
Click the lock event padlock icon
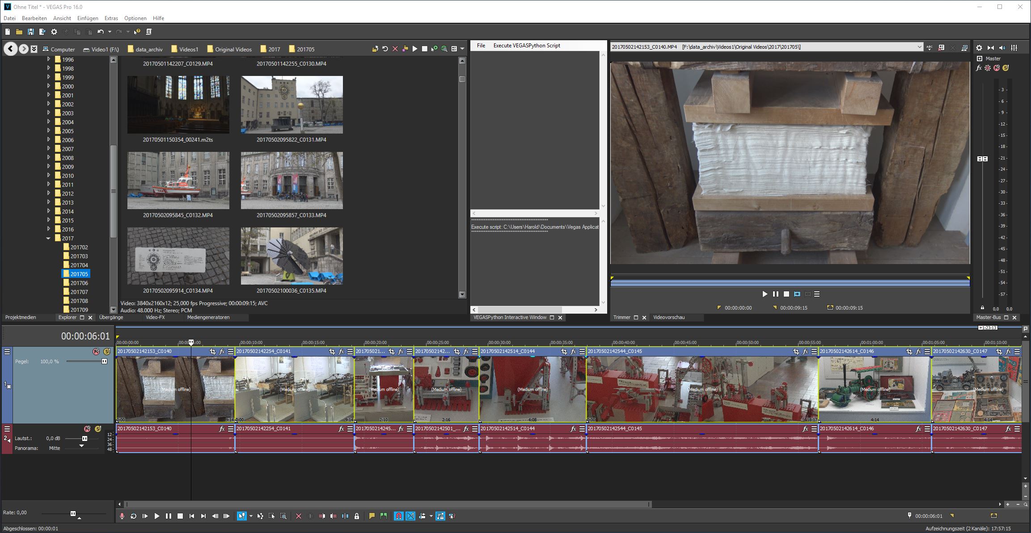(357, 516)
